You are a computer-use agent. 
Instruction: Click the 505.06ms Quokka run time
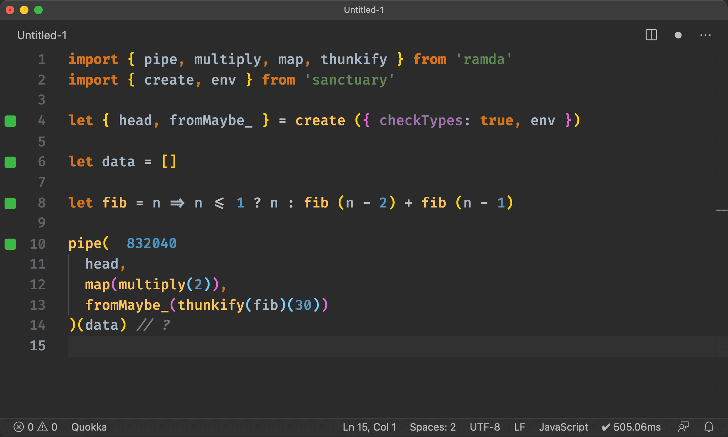tap(631, 427)
